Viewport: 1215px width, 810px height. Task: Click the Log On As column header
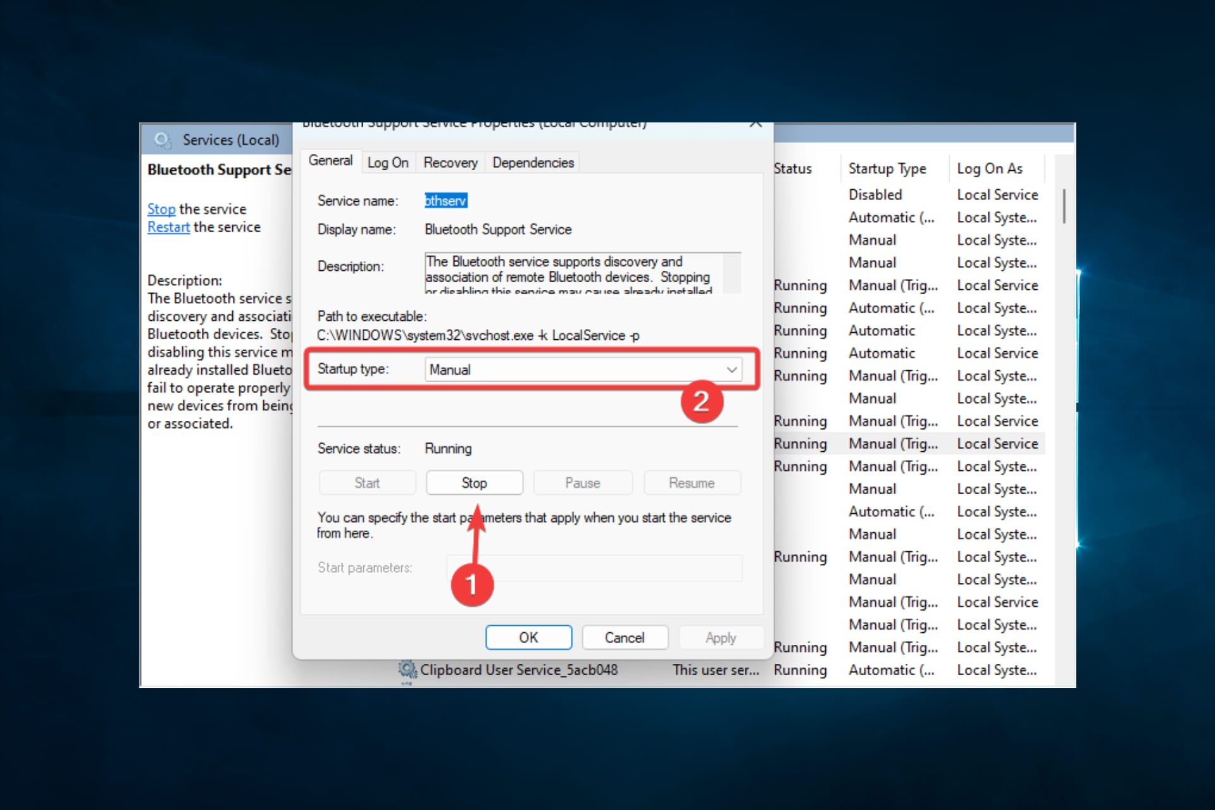[x=989, y=168]
